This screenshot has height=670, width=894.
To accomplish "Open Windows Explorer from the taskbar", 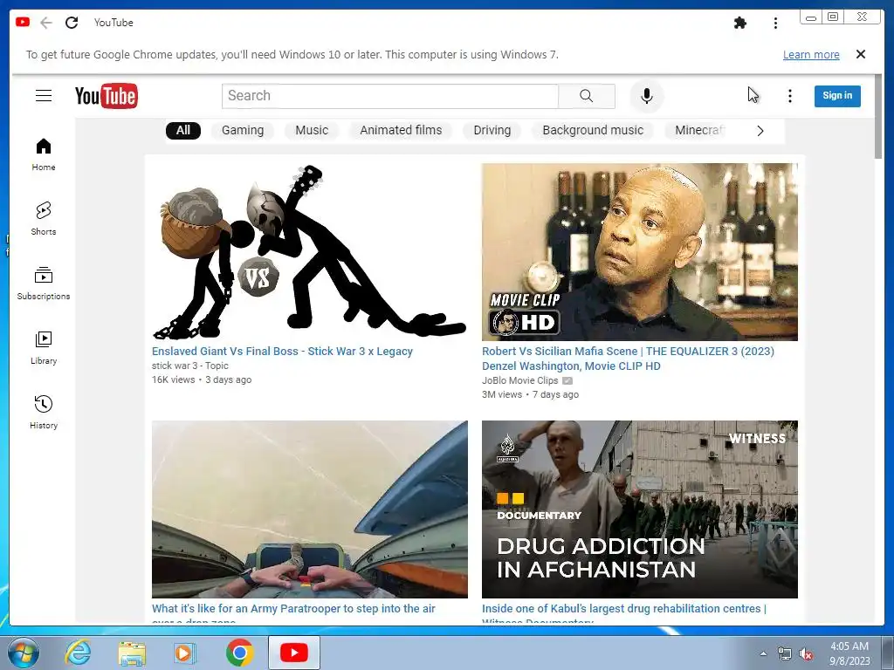I will (132, 653).
